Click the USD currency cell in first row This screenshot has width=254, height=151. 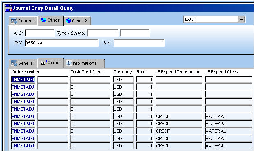click(x=123, y=80)
